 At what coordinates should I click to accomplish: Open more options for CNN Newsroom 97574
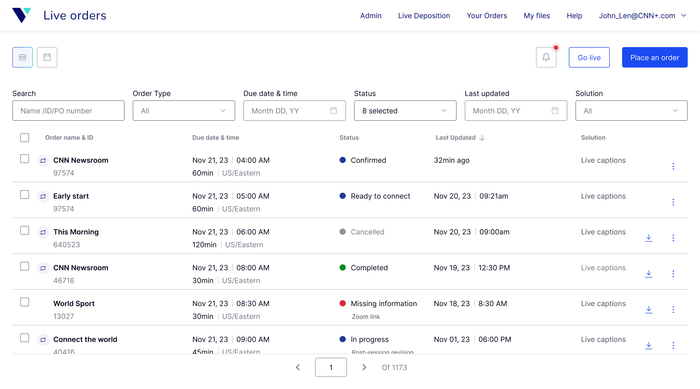pos(673,167)
